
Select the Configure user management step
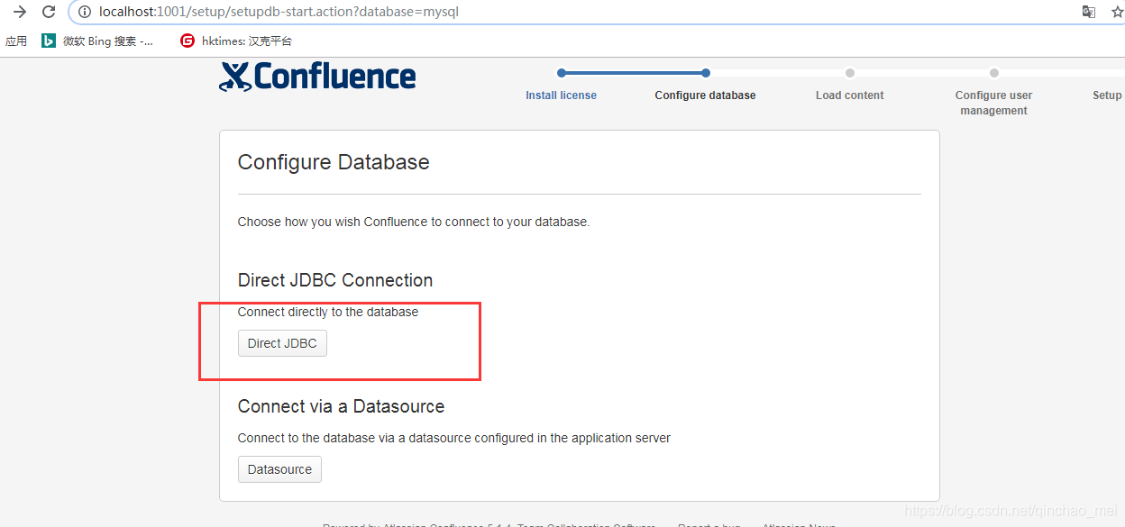pos(994,103)
